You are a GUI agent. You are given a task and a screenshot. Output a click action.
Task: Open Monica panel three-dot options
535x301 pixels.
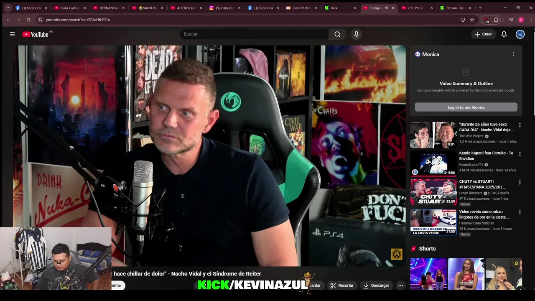(x=513, y=54)
